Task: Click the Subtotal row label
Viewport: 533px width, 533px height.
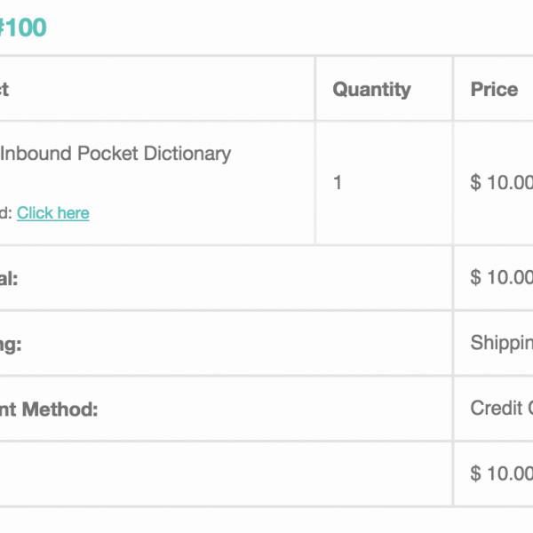Action: point(9,278)
